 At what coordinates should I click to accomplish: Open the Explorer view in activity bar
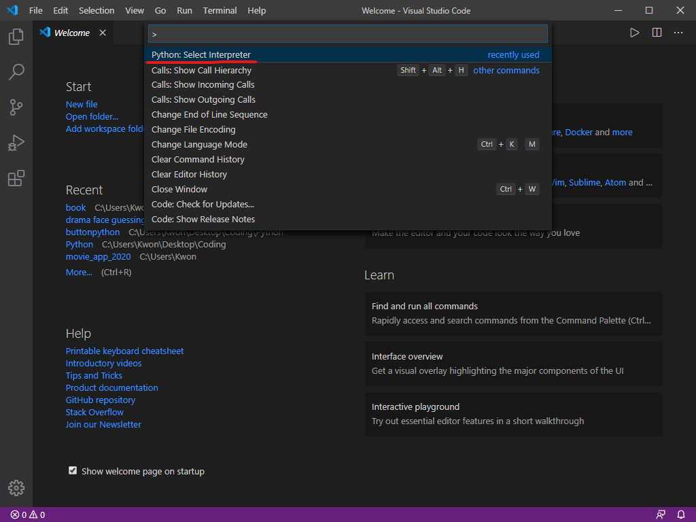coord(16,37)
